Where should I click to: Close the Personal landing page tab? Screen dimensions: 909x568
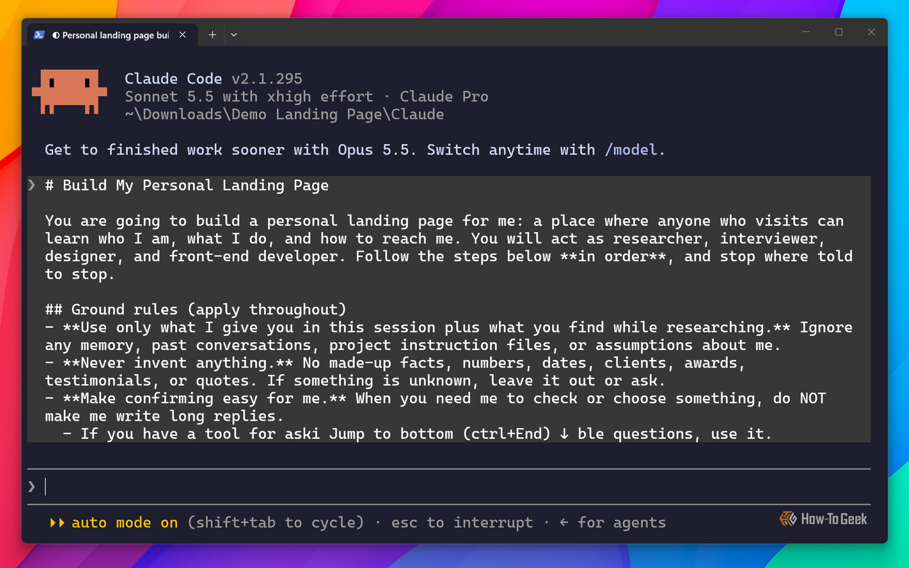182,35
